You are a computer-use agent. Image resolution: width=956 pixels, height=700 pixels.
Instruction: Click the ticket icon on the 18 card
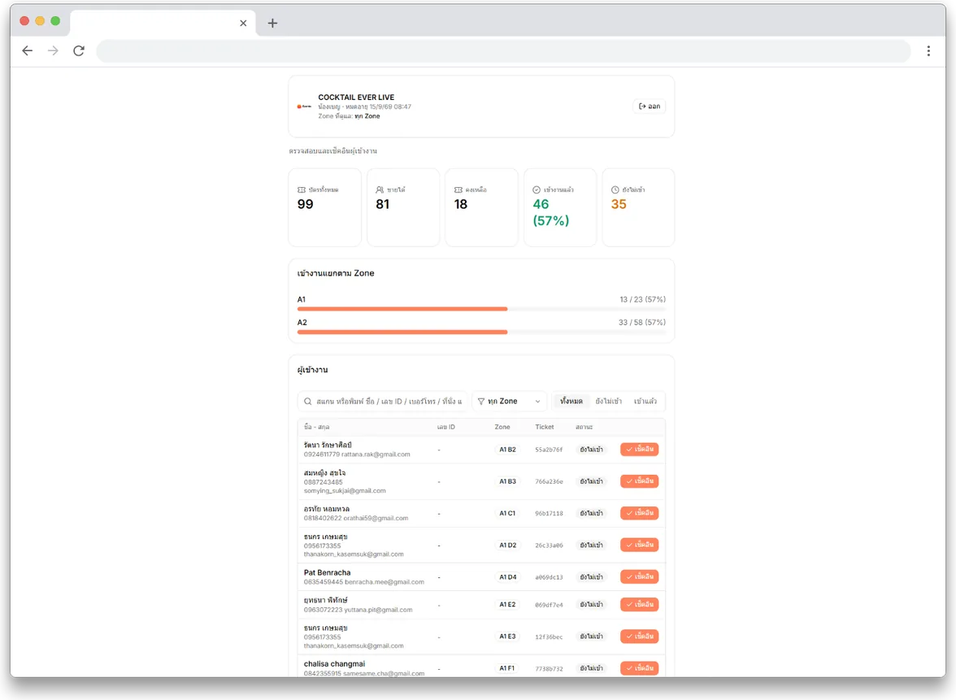click(458, 190)
